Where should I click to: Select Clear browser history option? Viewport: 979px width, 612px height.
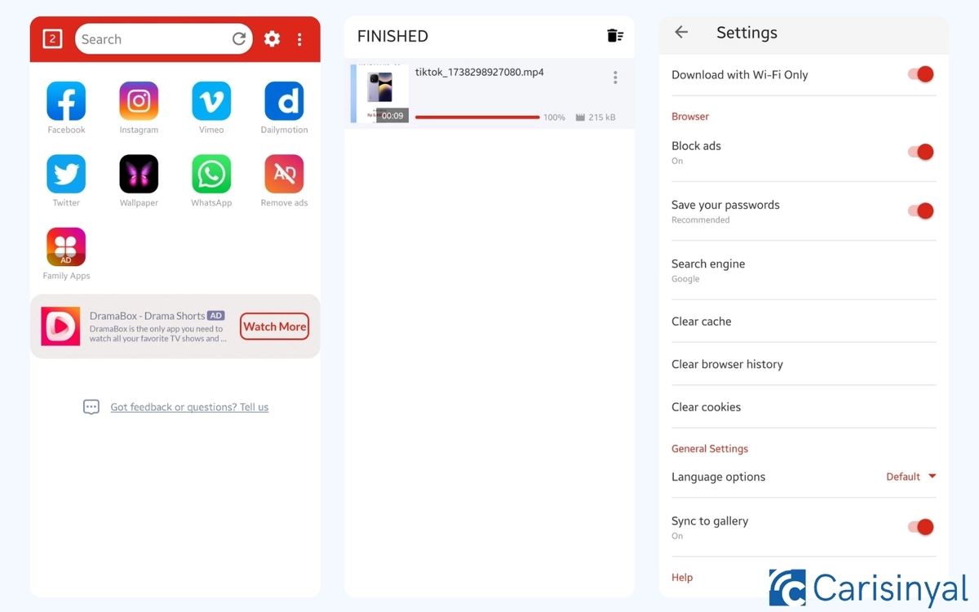(x=804, y=364)
